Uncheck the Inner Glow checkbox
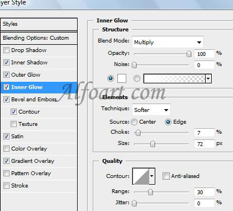 (x=6, y=87)
